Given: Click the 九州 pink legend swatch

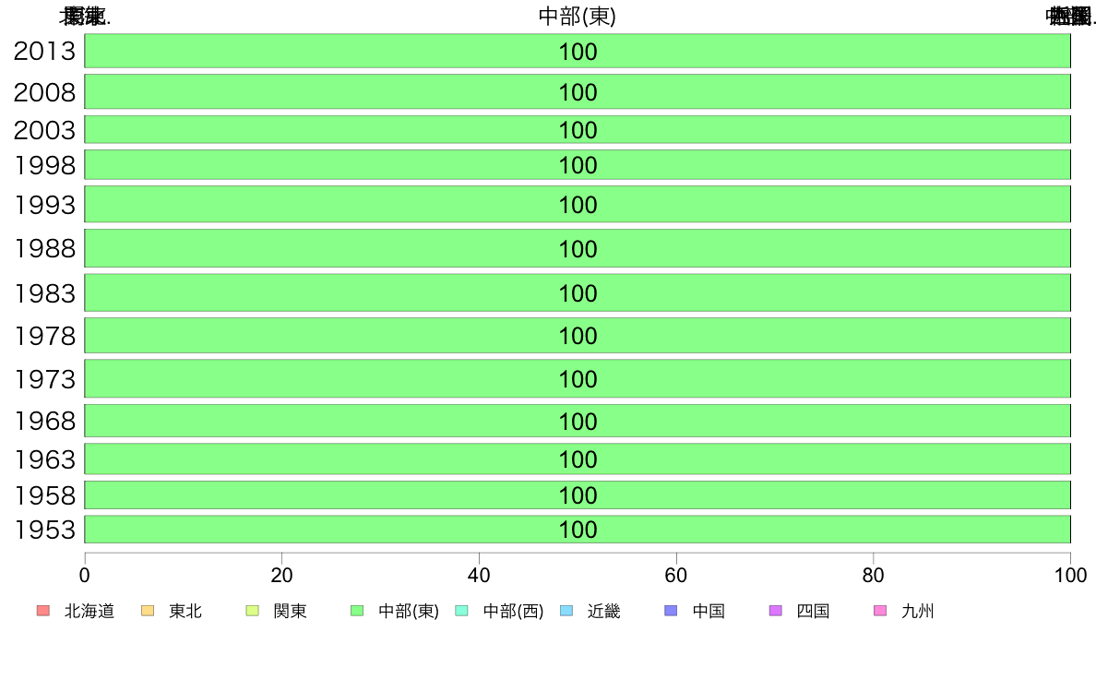Looking at the screenshot, I should (880, 611).
